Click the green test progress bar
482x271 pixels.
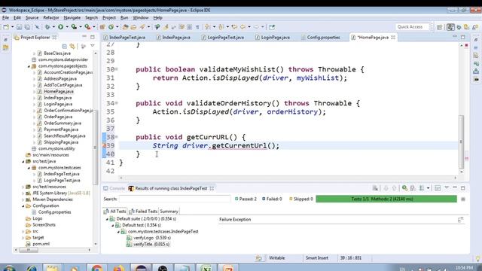coord(386,199)
